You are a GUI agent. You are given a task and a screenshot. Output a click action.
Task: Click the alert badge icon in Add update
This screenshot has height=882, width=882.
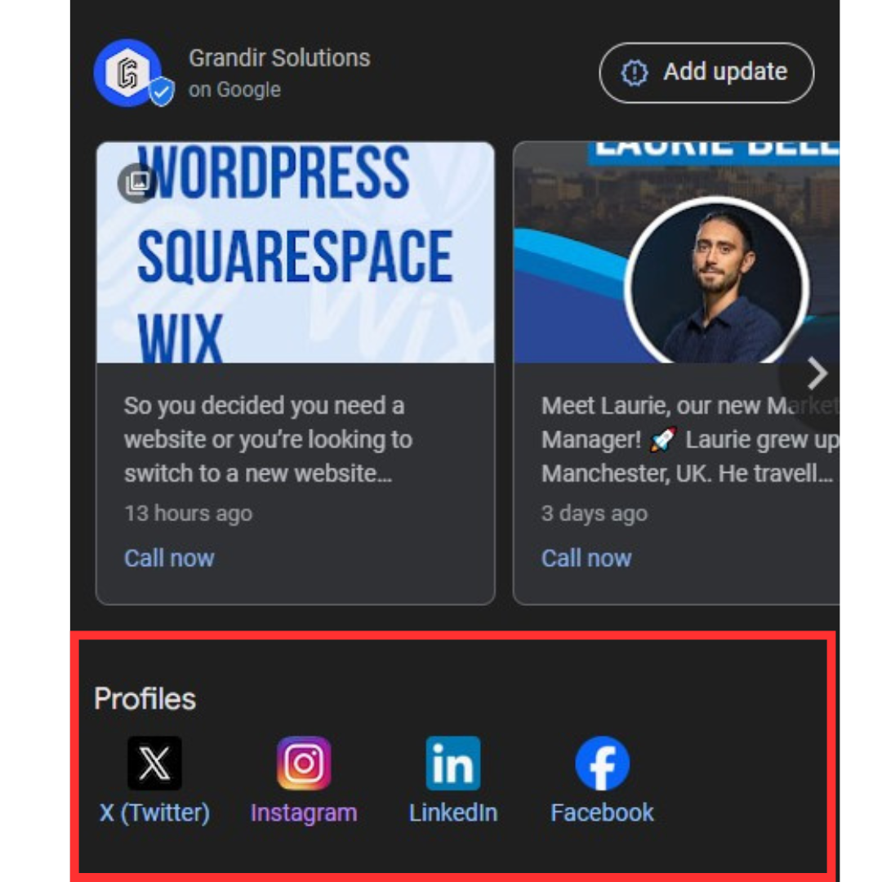[x=635, y=73]
